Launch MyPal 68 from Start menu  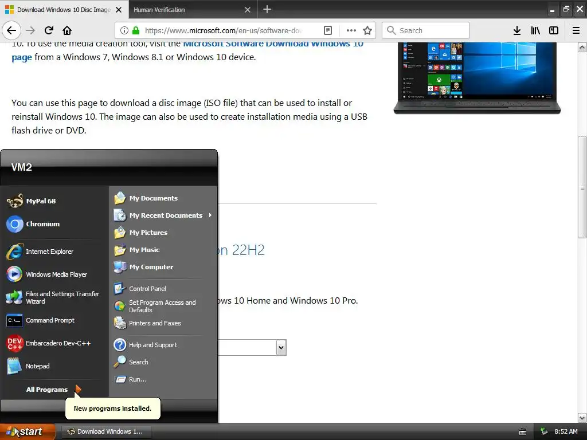(x=54, y=201)
